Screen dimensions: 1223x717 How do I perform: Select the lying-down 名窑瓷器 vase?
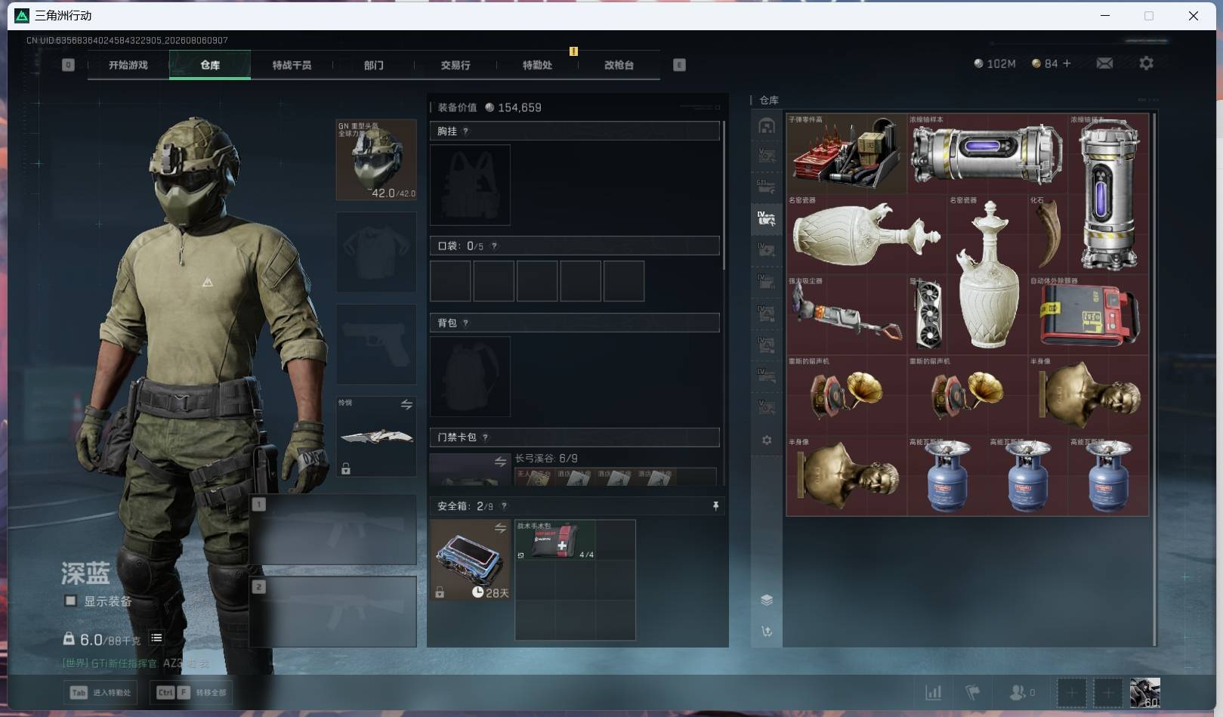point(866,234)
